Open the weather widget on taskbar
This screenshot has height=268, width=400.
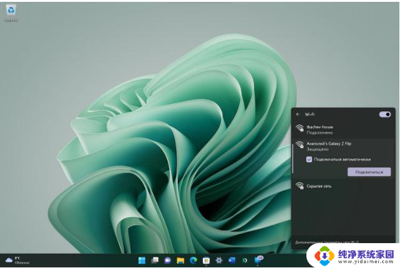pyautogui.click(x=17, y=260)
